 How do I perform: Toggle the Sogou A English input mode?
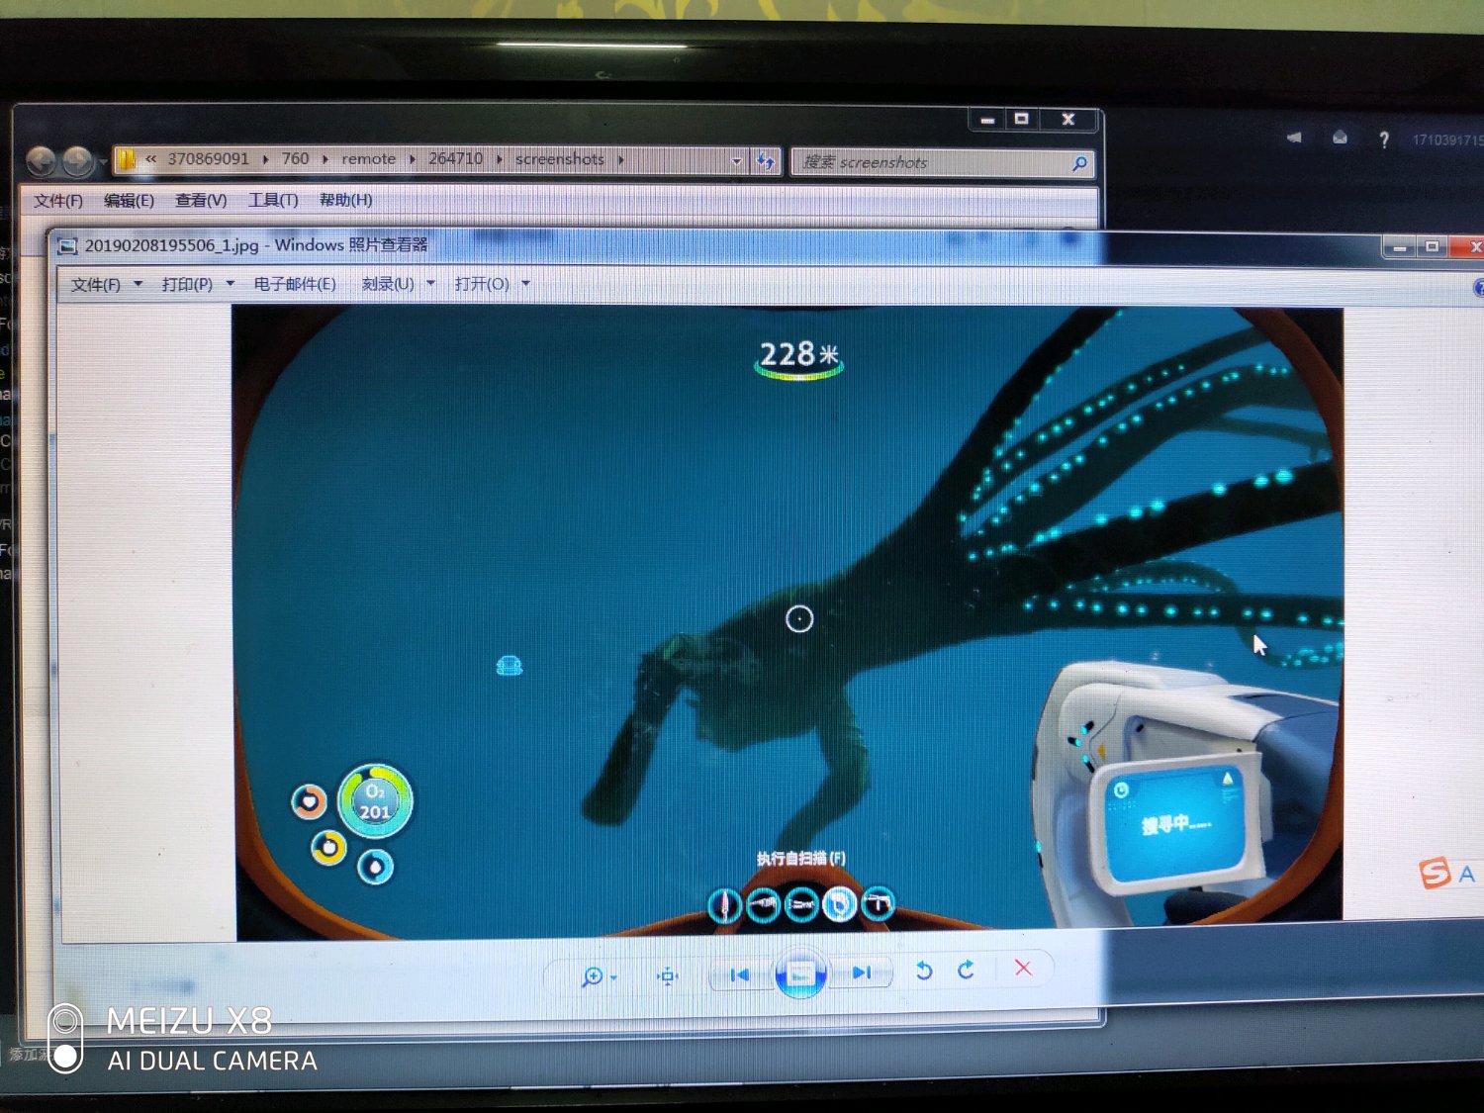pyautogui.click(x=1466, y=874)
